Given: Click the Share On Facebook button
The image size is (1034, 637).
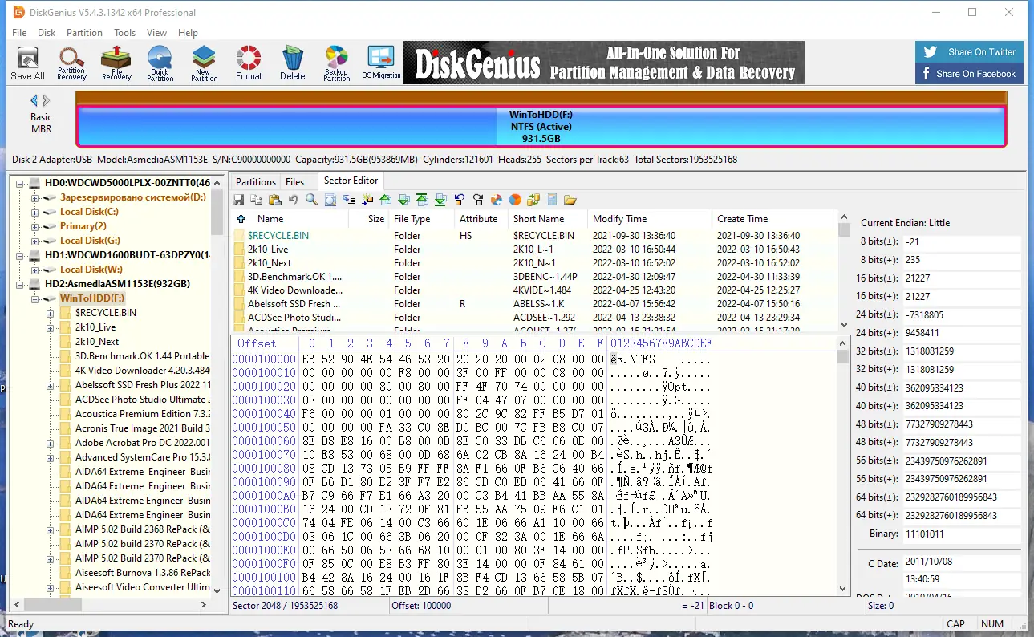Looking at the screenshot, I should [x=969, y=74].
